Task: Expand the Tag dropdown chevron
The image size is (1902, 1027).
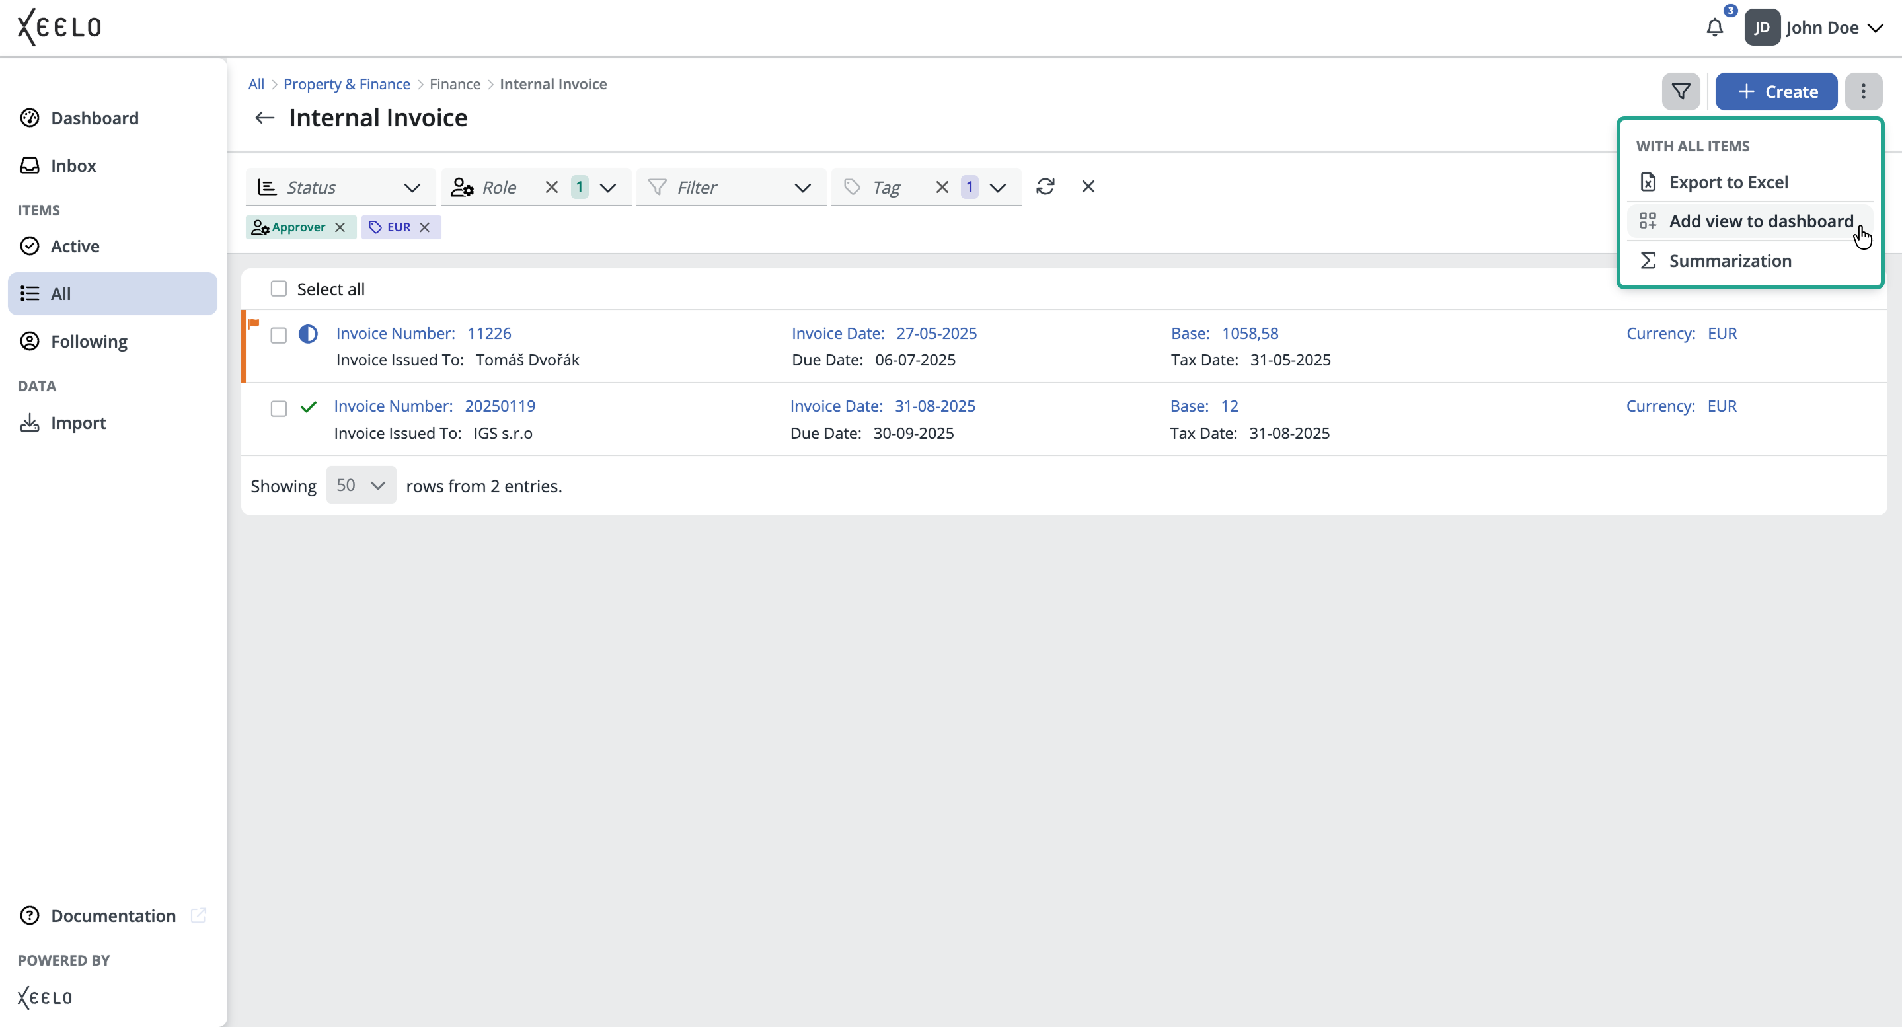Action: point(997,188)
